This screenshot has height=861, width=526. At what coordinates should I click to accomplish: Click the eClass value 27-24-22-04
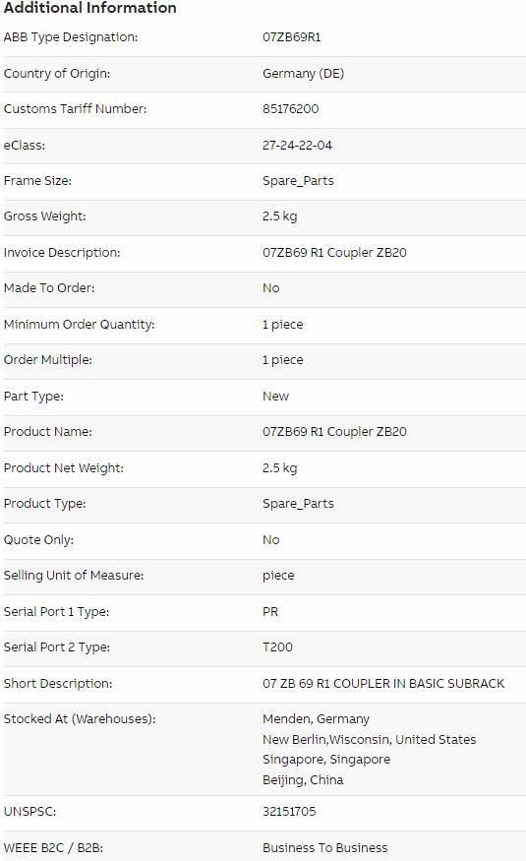click(297, 145)
